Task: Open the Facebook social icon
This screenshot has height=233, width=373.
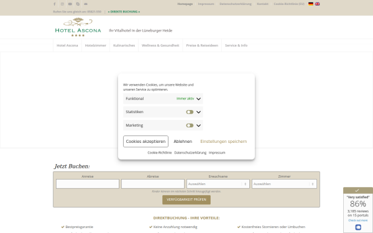Action: pyautogui.click(x=55, y=4)
